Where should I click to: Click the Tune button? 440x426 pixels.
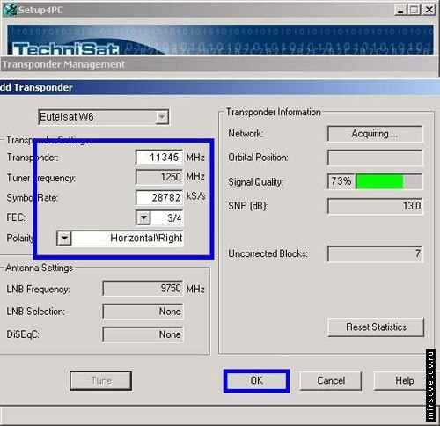(x=101, y=381)
